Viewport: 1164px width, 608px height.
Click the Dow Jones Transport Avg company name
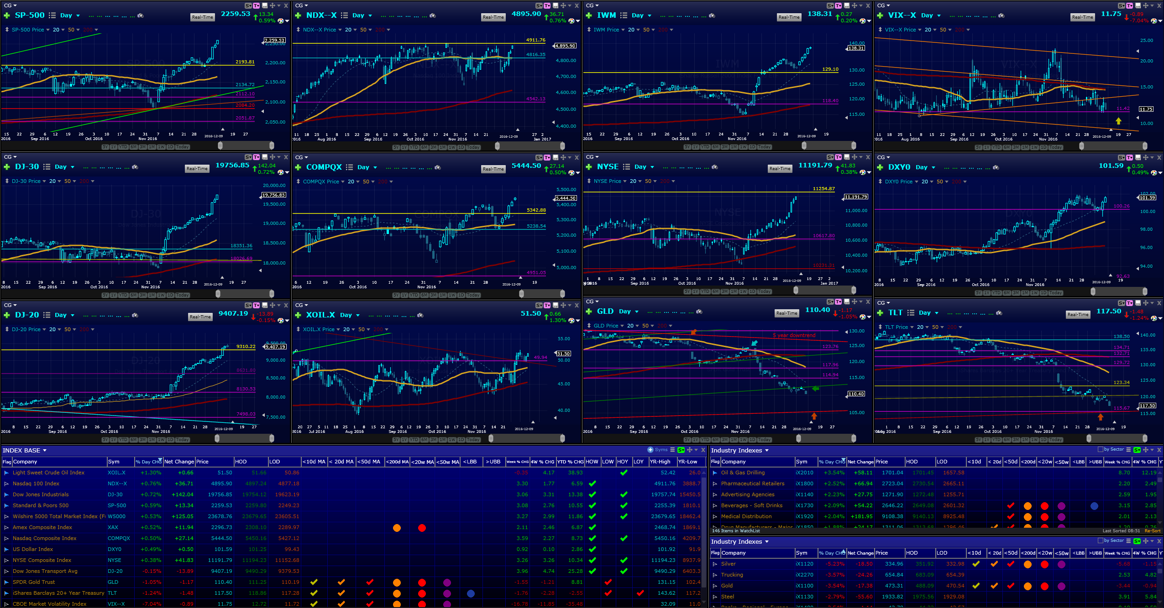45,571
